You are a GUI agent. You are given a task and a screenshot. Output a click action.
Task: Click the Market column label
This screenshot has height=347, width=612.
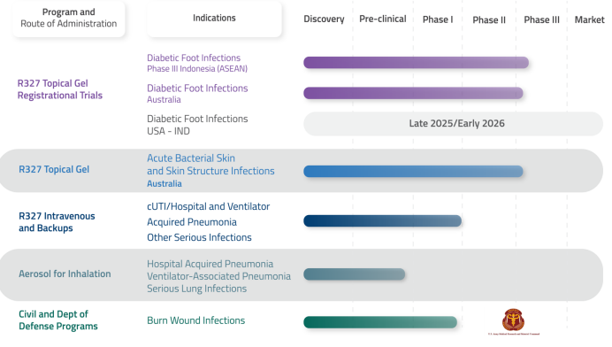click(x=589, y=20)
